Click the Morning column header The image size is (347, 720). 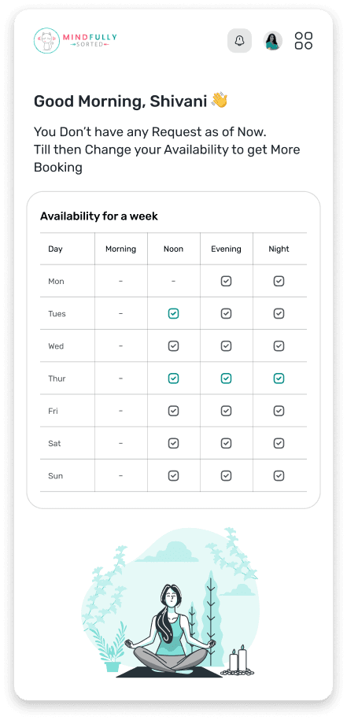(x=120, y=249)
